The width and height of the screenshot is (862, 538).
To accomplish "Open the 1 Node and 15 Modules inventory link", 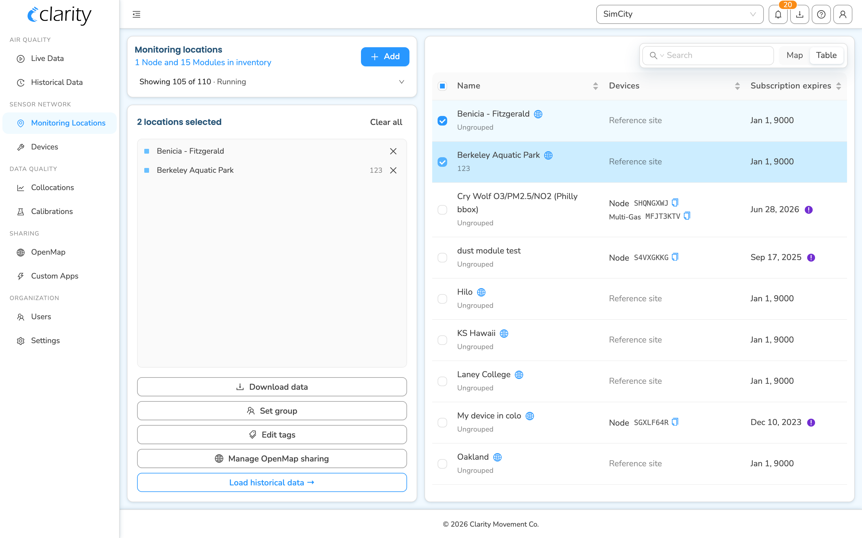I will click(203, 62).
